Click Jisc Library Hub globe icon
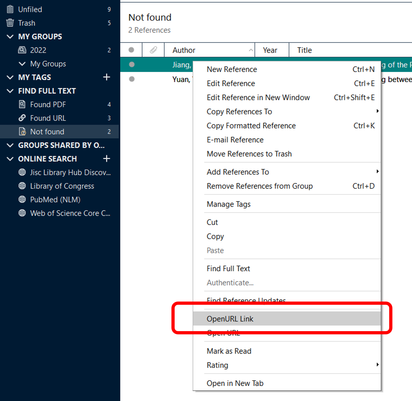This screenshot has height=401, width=412. 22,172
